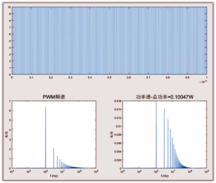Click the tallest spike in PWM spectrum plot
This screenshot has width=216, height=183.
(46, 137)
